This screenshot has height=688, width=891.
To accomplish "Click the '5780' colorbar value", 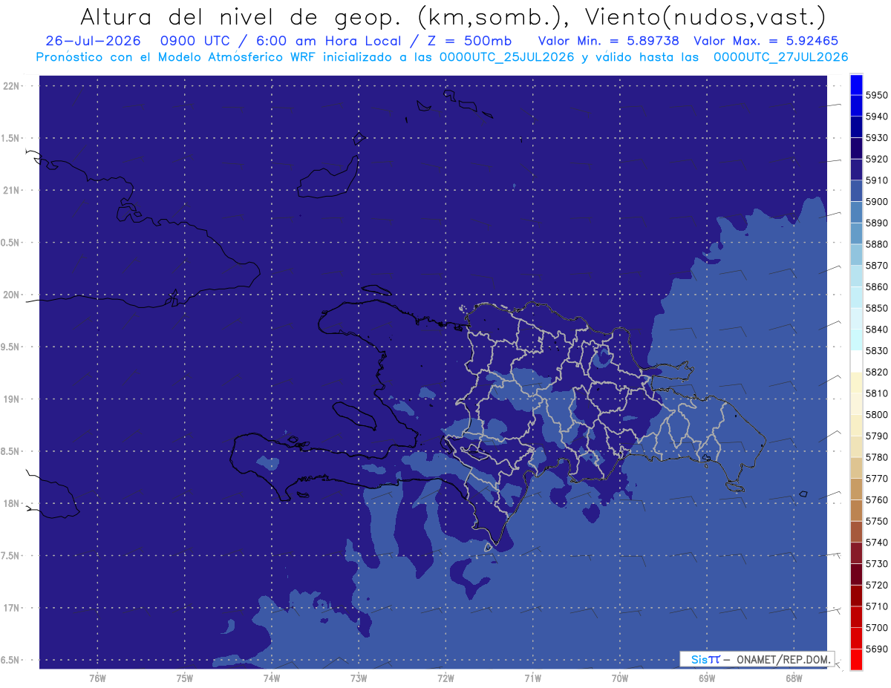I will pyautogui.click(x=876, y=457).
